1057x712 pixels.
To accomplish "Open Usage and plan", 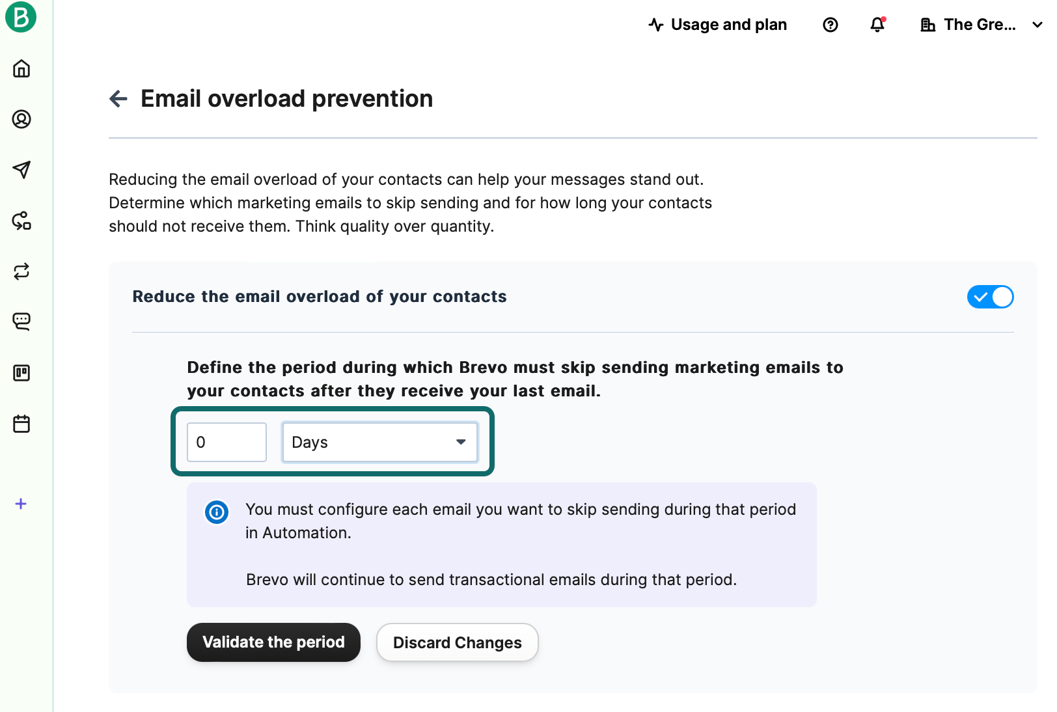I will pos(718,25).
